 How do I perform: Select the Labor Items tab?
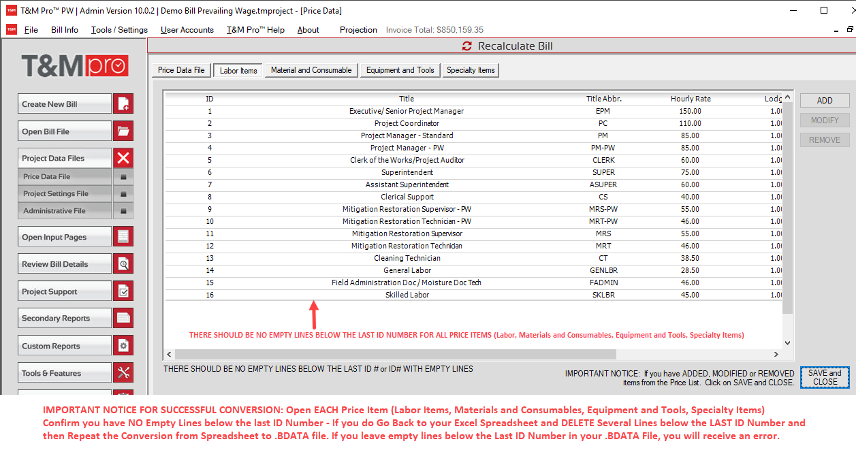click(238, 71)
